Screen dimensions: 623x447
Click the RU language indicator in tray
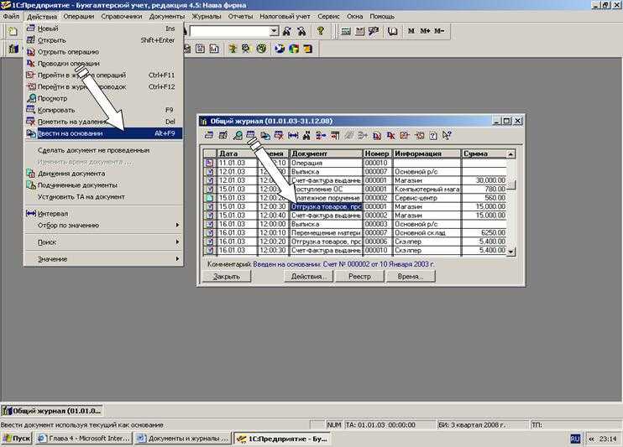[575, 439]
